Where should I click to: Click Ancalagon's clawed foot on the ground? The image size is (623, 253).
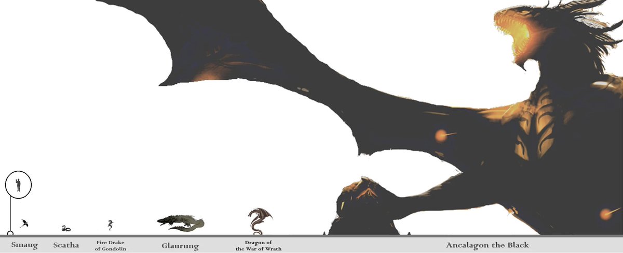pos(364,207)
